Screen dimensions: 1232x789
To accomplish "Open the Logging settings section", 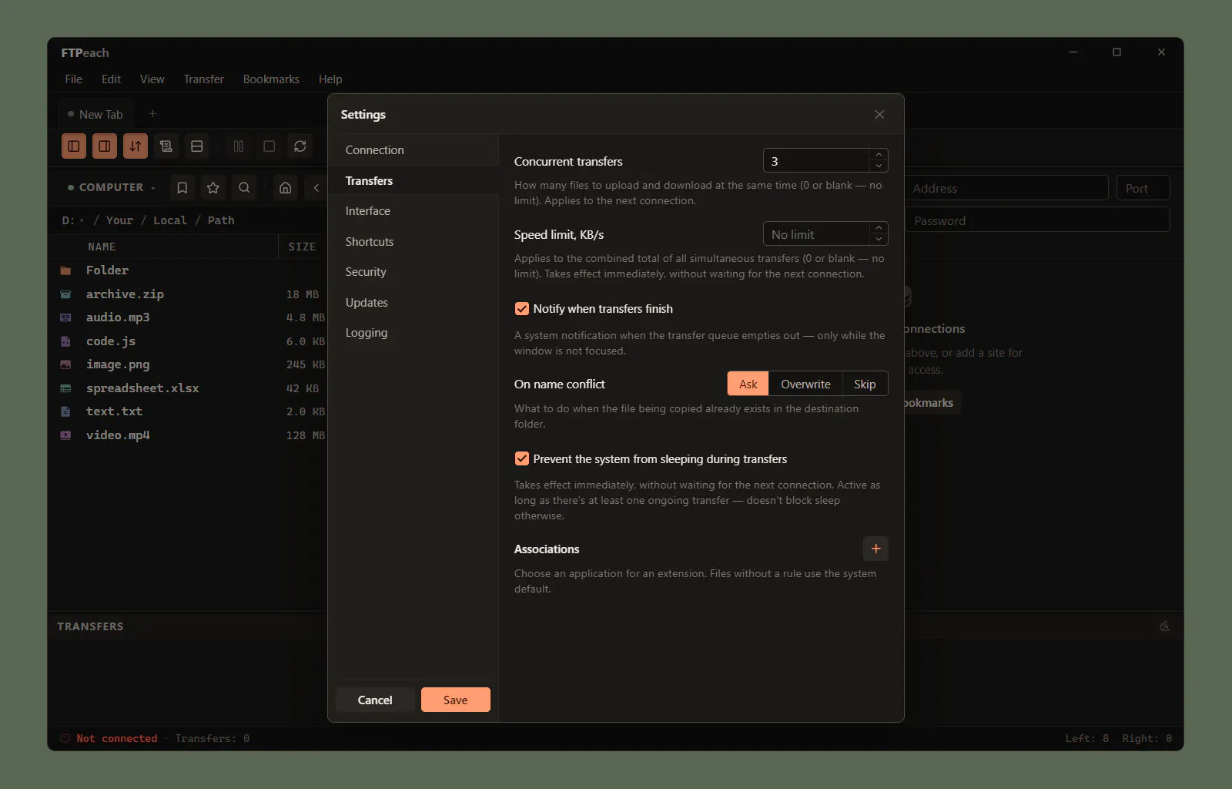I will [413, 333].
